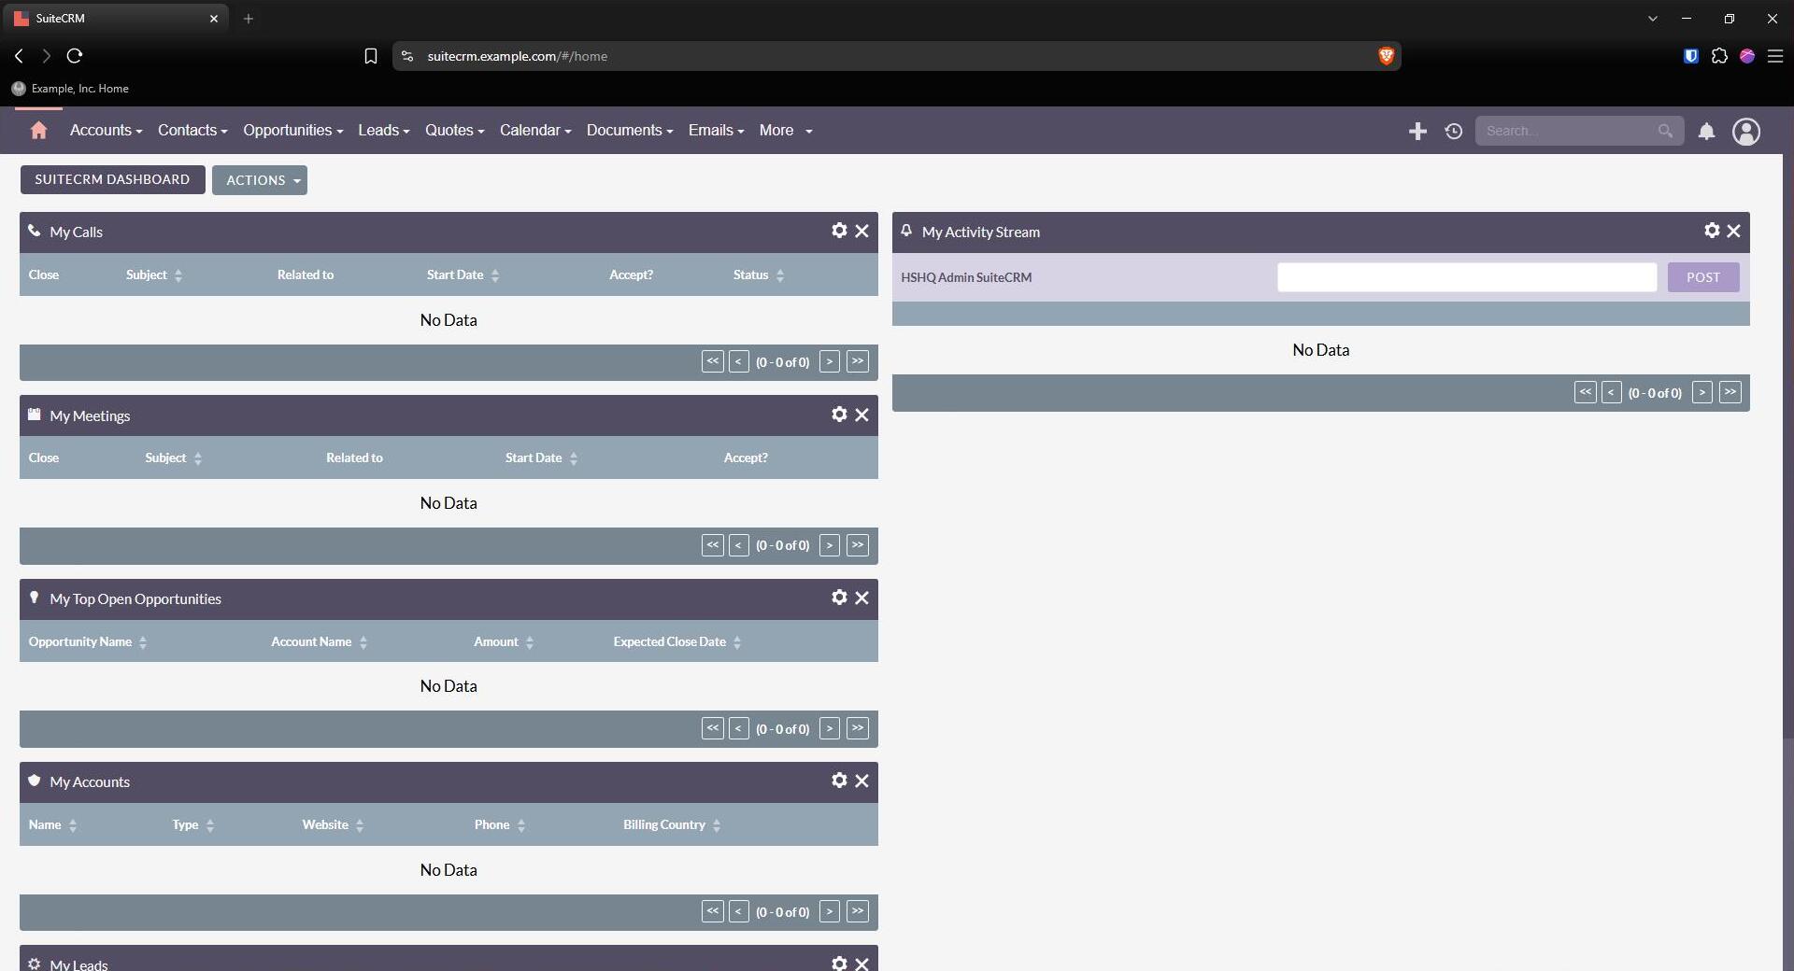Click the Brave Shields icon in address bar
This screenshot has width=1794, height=971.
click(x=1386, y=56)
